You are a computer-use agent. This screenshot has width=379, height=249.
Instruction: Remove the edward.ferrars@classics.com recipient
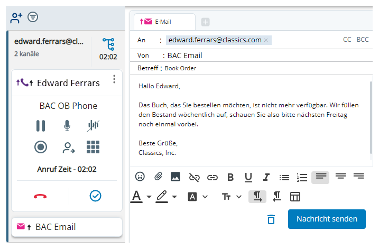[266, 40]
